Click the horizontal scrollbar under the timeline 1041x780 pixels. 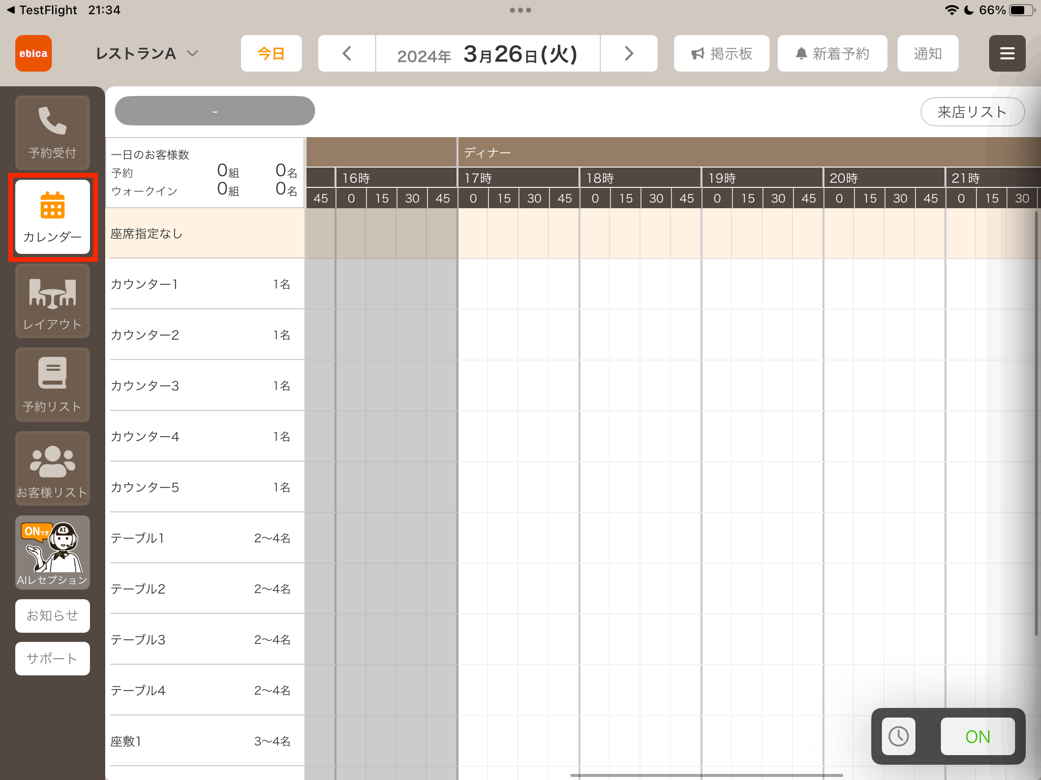707,775
